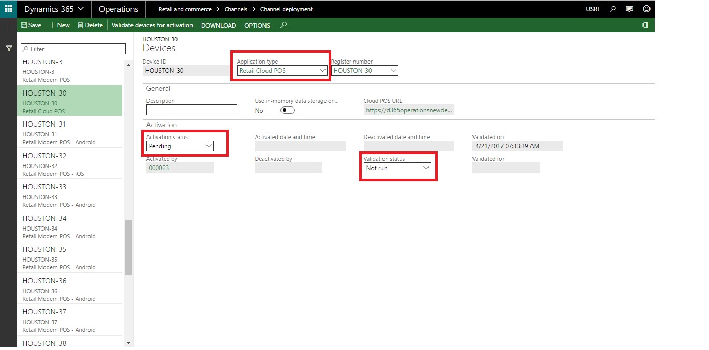Screen dimensions: 709x350
Task: Click the Deactivated by field
Action: [x=289, y=168]
